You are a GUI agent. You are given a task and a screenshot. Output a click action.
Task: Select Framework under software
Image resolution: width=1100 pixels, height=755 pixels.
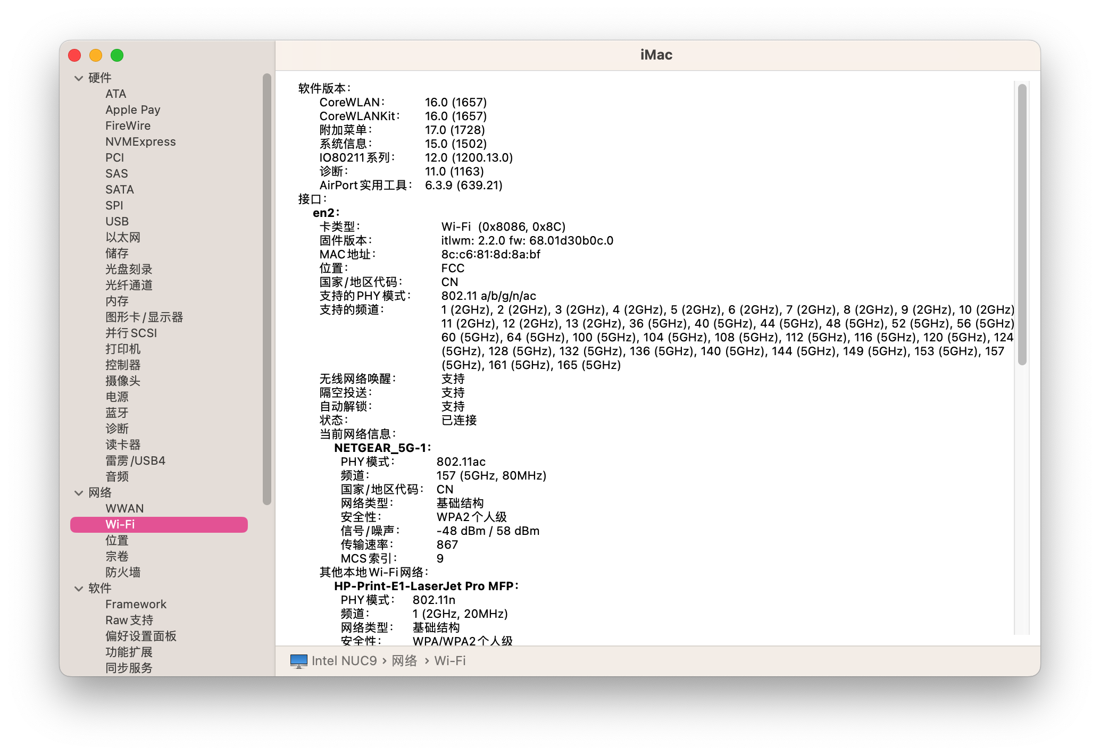(x=136, y=605)
